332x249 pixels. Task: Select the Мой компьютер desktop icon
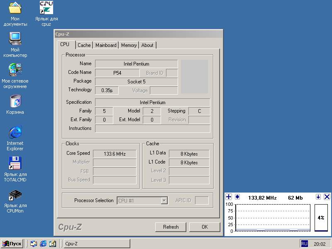(x=15, y=39)
